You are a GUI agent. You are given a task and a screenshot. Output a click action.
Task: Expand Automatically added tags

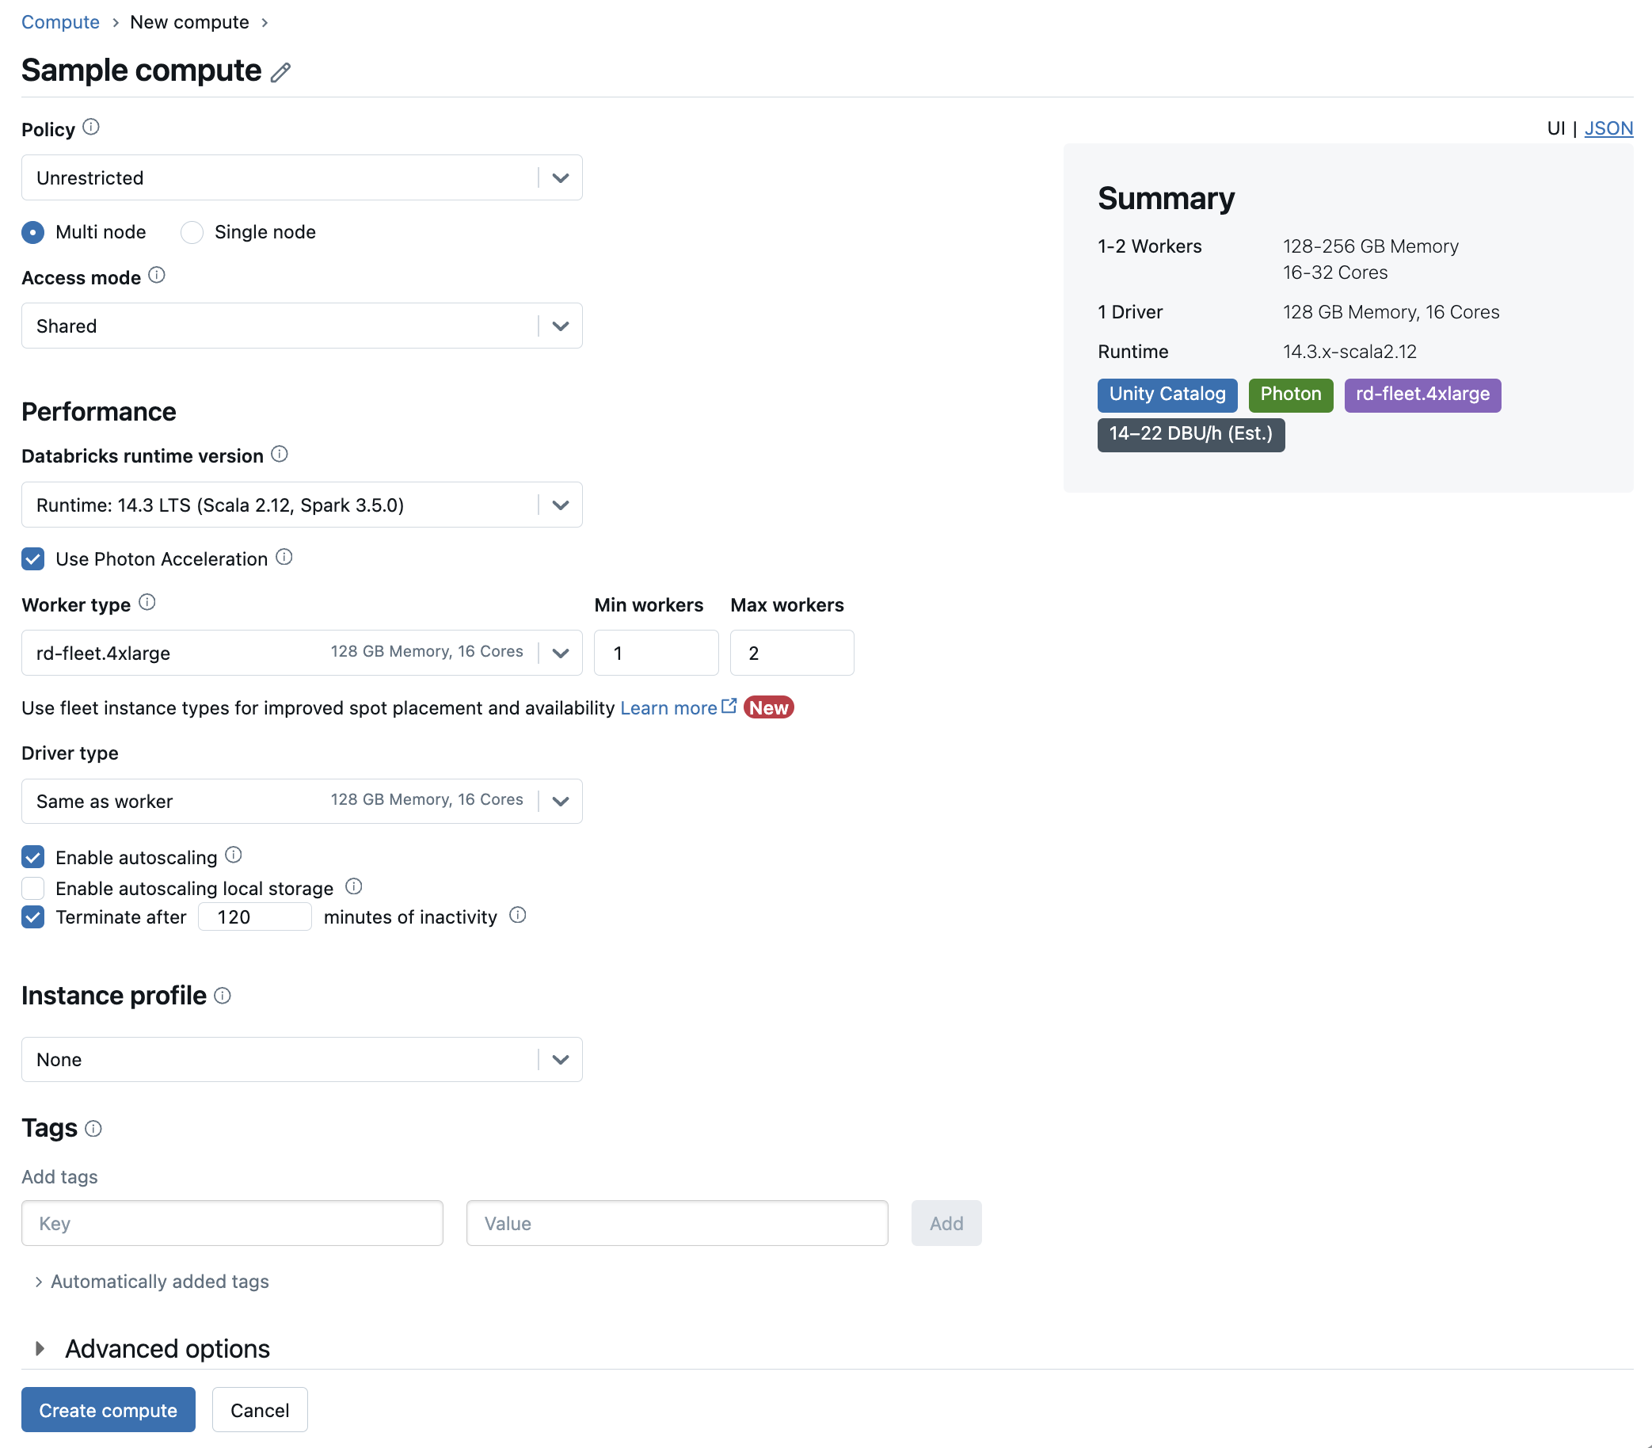[159, 1282]
